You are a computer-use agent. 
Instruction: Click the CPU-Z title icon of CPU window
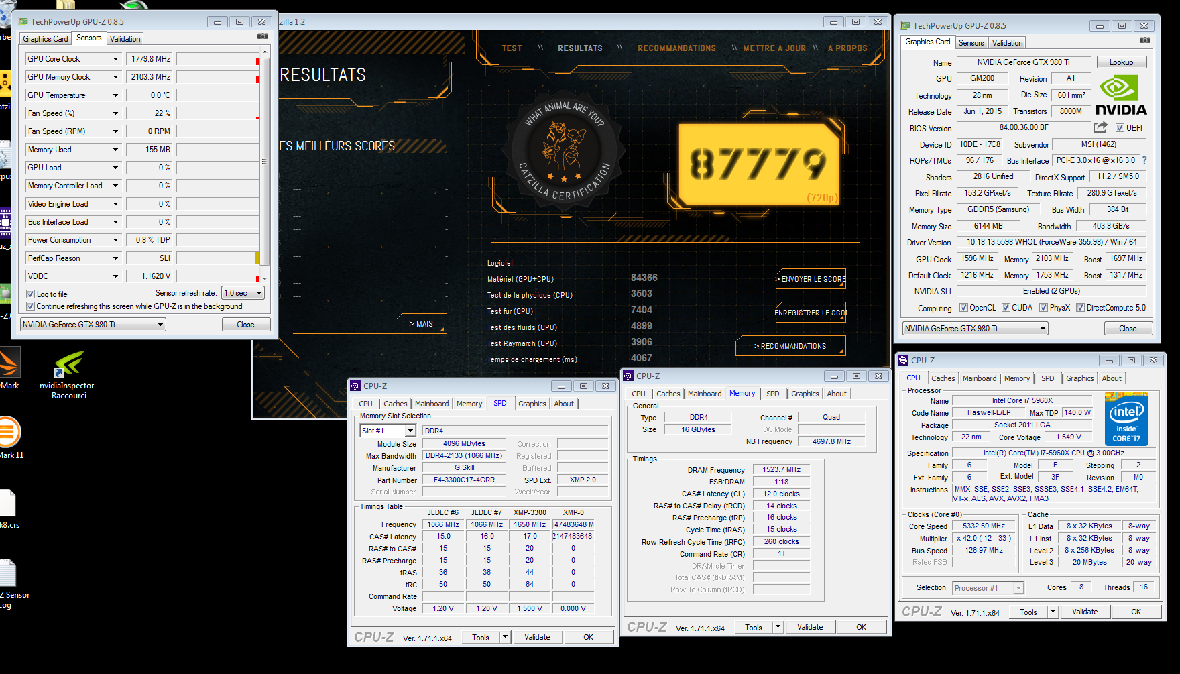click(x=903, y=360)
